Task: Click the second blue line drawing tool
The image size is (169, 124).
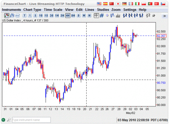Action: tap(130, 16)
